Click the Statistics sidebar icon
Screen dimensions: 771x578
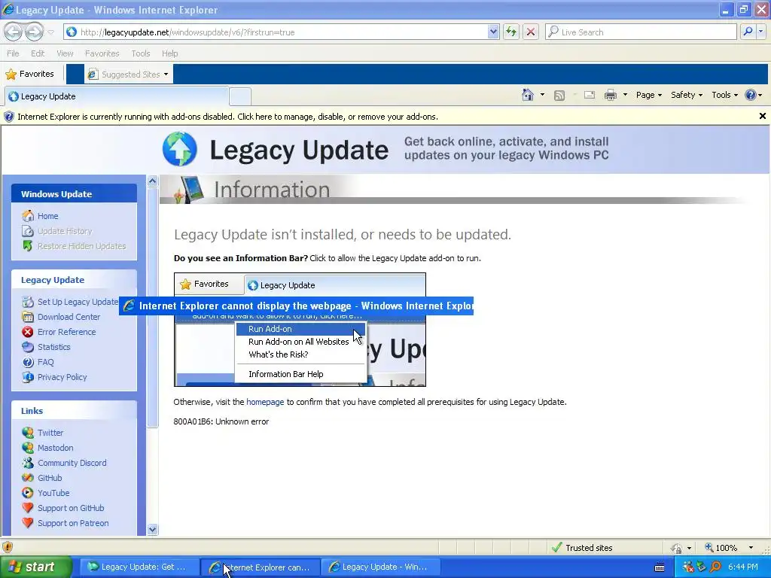pyautogui.click(x=28, y=347)
